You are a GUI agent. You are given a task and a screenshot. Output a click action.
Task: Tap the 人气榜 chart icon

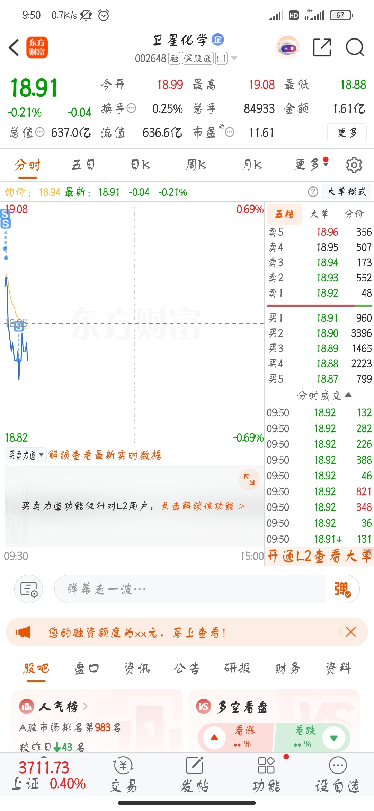pos(27,706)
